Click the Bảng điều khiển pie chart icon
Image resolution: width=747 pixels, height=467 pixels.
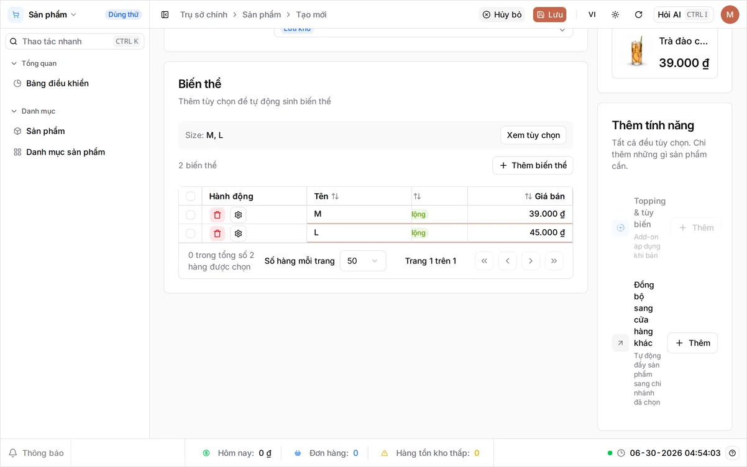coord(17,83)
